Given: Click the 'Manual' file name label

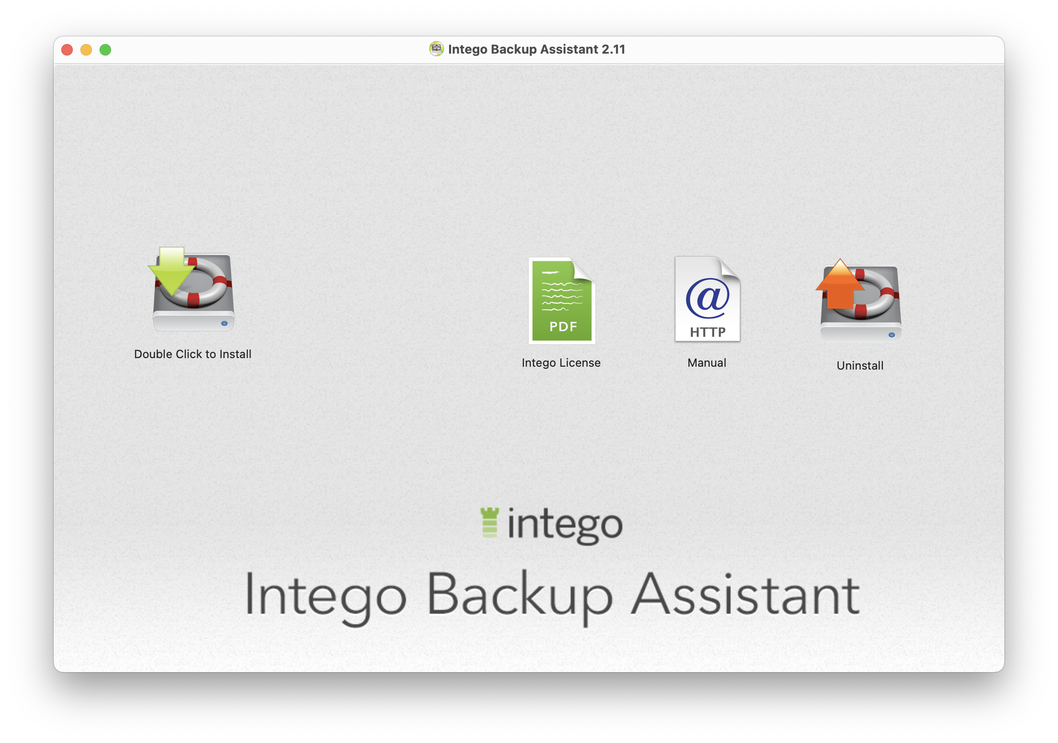Looking at the screenshot, I should point(707,363).
